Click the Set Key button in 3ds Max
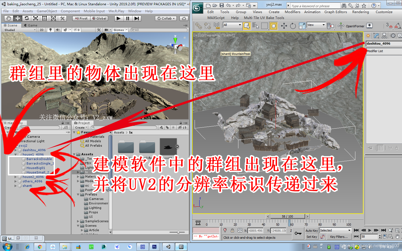The image size is (402, 251). pyautogui.click(x=311, y=237)
